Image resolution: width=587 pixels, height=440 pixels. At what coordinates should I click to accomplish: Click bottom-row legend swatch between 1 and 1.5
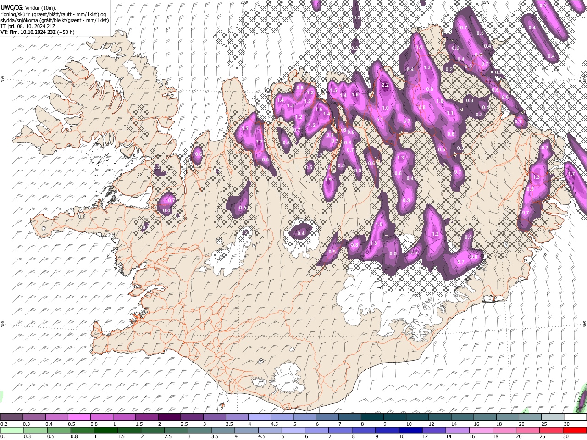tap(106, 430)
